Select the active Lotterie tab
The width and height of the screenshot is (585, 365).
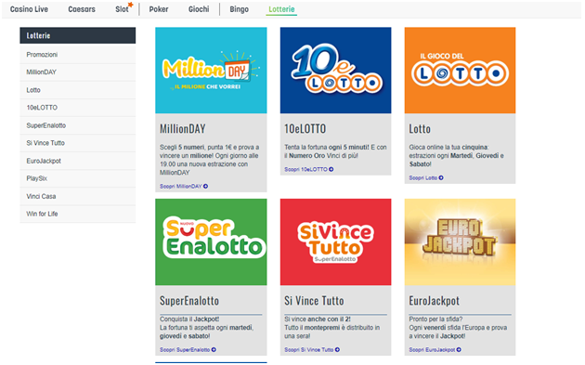pos(281,9)
